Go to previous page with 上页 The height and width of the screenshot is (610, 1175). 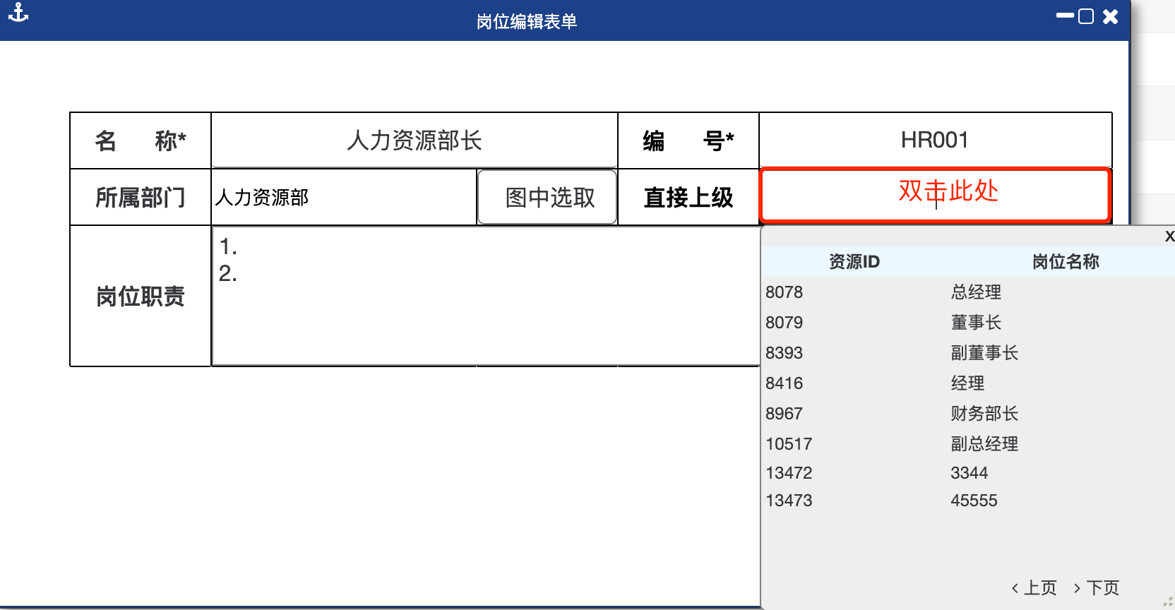click(x=1034, y=587)
